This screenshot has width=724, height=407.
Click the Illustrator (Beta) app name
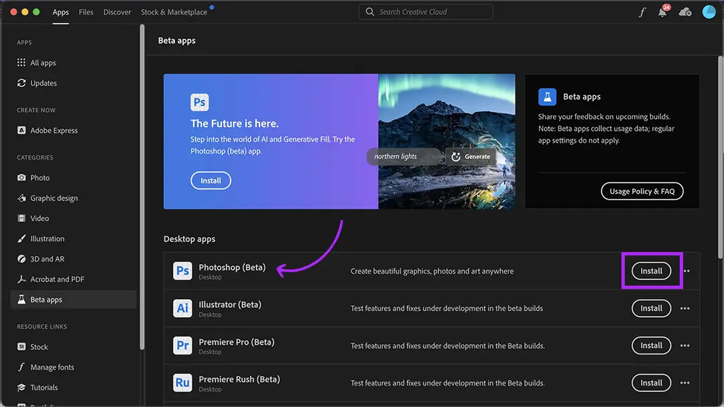230,304
